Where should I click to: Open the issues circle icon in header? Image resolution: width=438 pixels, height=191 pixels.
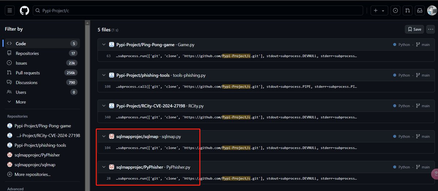(395, 11)
